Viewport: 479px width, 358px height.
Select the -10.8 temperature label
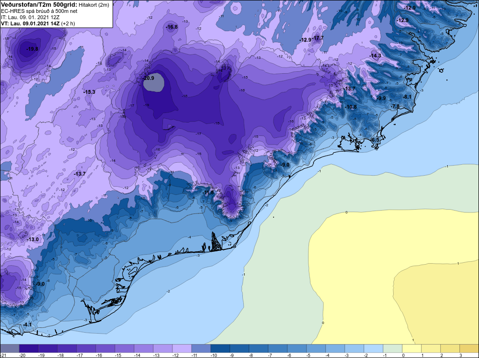pos(351,107)
